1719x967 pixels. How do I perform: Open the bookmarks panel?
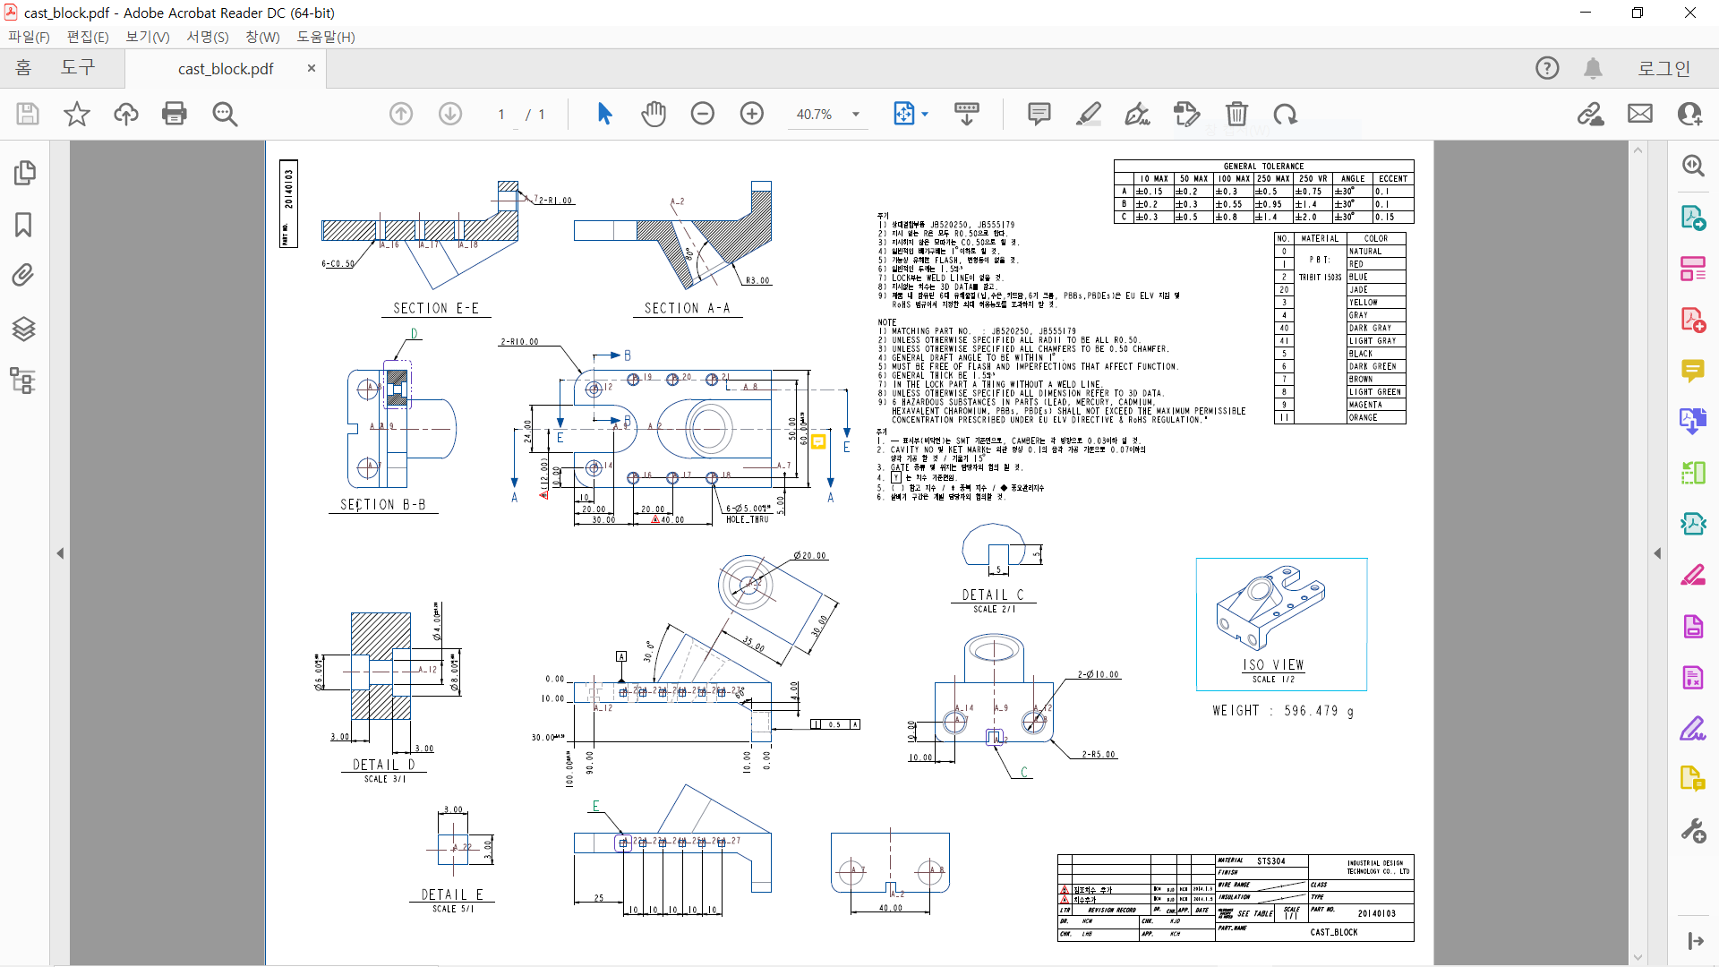point(23,224)
